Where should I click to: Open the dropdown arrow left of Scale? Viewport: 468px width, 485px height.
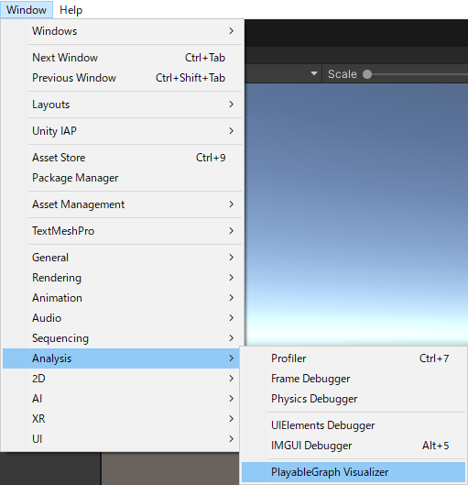coord(314,73)
